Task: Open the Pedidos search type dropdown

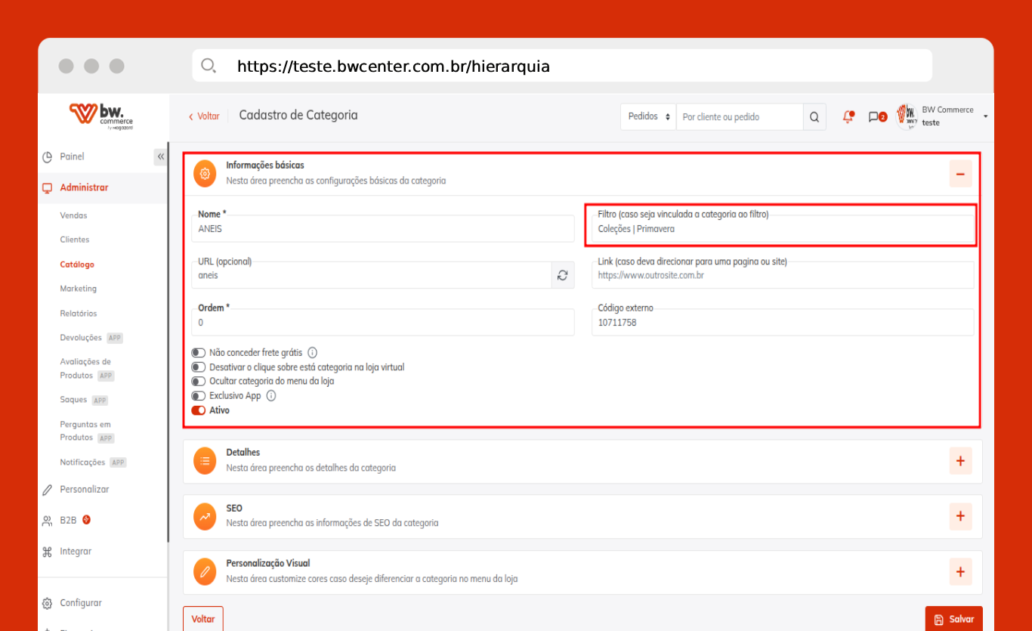Action: pyautogui.click(x=648, y=117)
